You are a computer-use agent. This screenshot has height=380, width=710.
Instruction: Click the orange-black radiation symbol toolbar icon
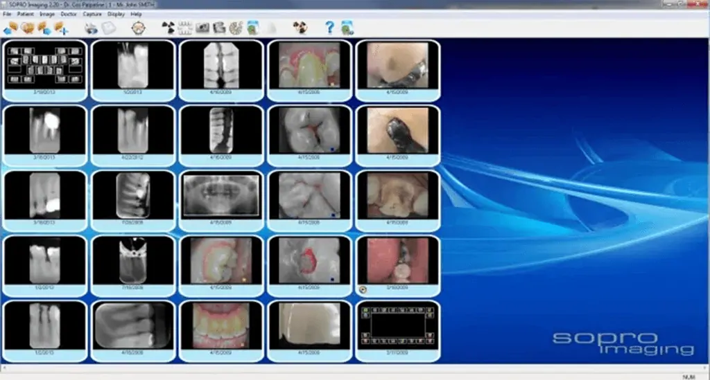pyautogui.click(x=300, y=28)
